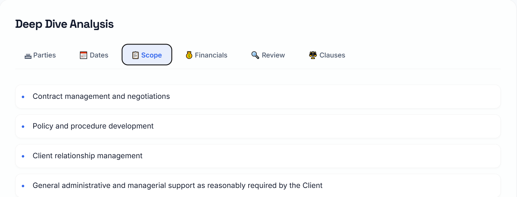Go to the Financials tab label

tap(211, 55)
